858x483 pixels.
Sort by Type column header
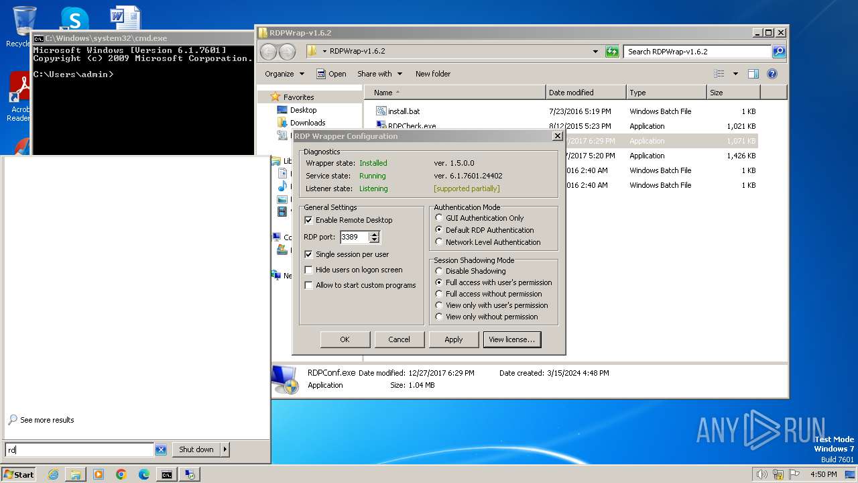tap(666, 93)
